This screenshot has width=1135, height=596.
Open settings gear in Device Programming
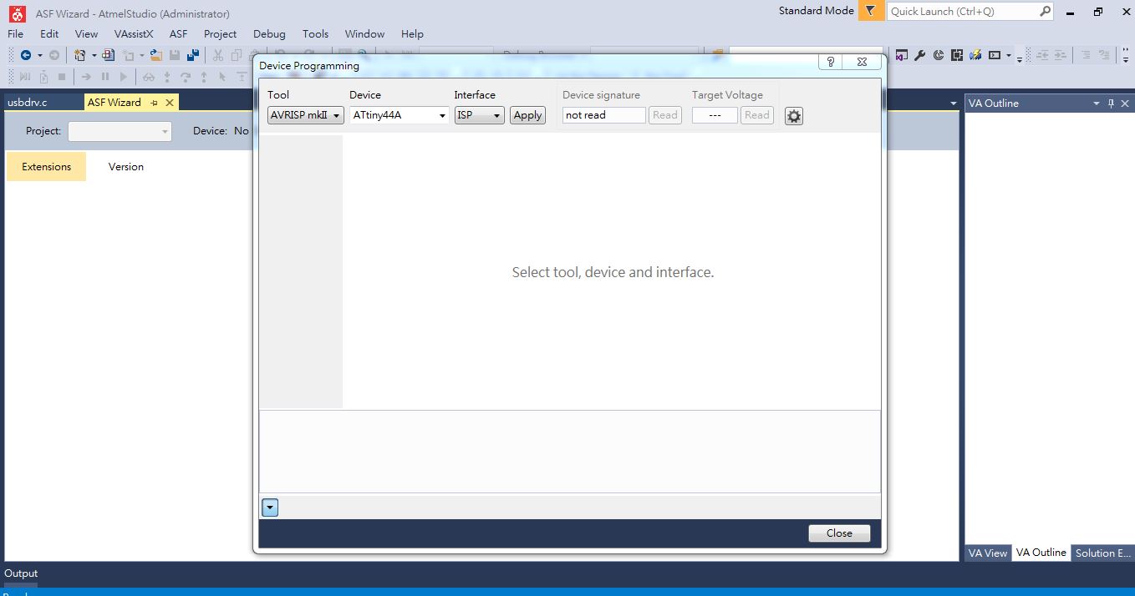click(x=794, y=116)
